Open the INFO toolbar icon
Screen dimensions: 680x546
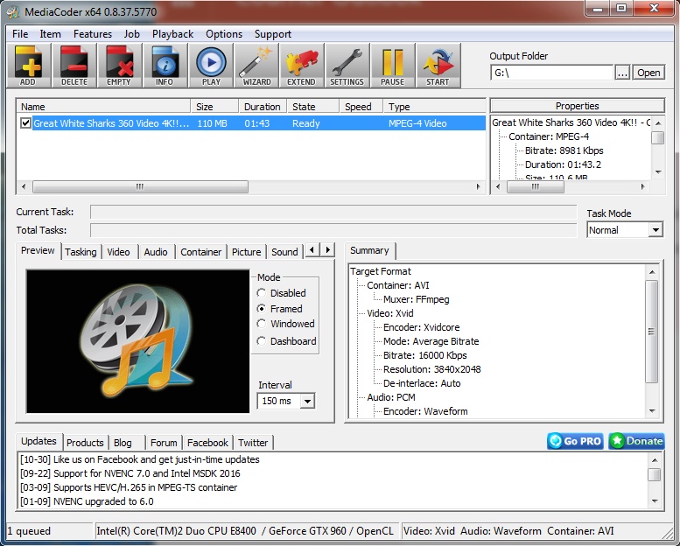pos(165,66)
